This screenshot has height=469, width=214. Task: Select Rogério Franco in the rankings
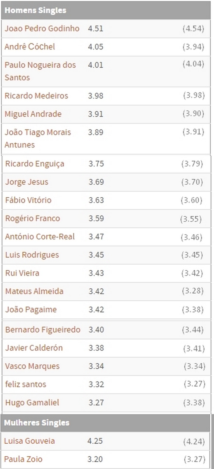pos(33,218)
